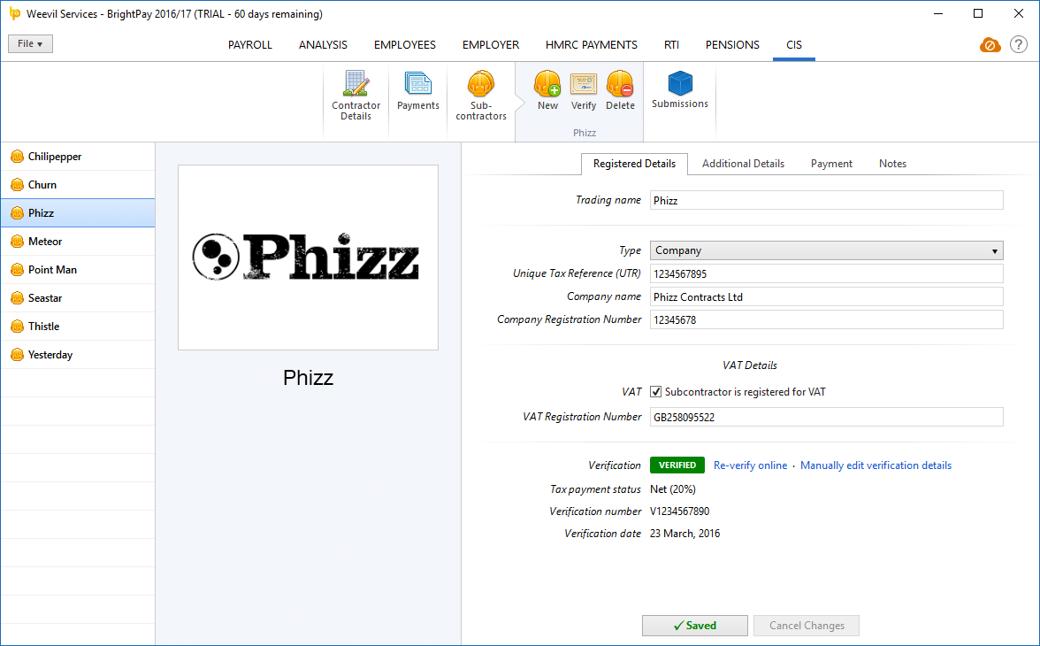1040x646 pixels.
Task: Select Chilipepper hard hat icon
Action: (18, 157)
